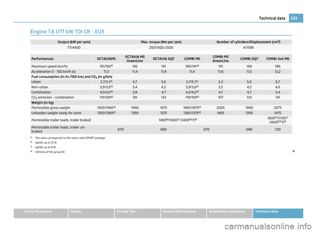Click CO2 emission value 107
Image resolution: width=317 pixels, height=232 pixels.
[221, 97]
